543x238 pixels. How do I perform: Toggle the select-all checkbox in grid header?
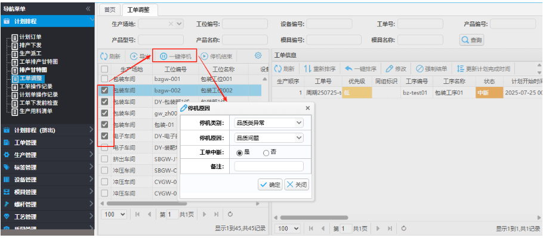tap(105, 69)
